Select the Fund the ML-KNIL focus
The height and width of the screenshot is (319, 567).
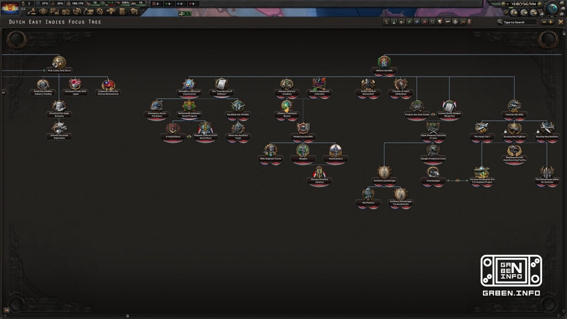(x=514, y=109)
